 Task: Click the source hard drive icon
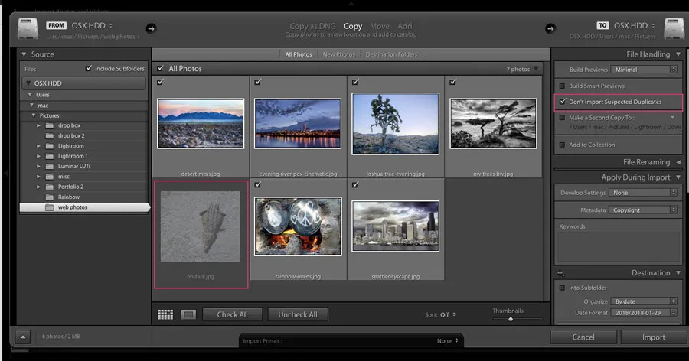(x=26, y=28)
